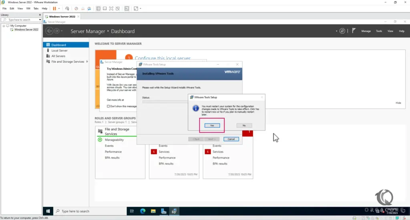Click Performance in File and Storage tile
Viewport: 410px width, 220px height.
click(113, 152)
